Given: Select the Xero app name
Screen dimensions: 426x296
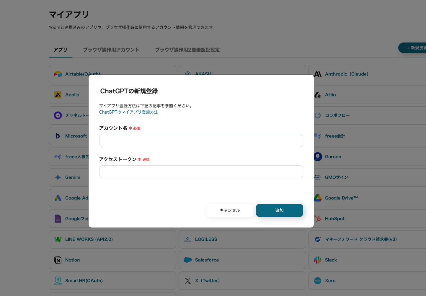Looking at the screenshot, I should coord(330,281).
